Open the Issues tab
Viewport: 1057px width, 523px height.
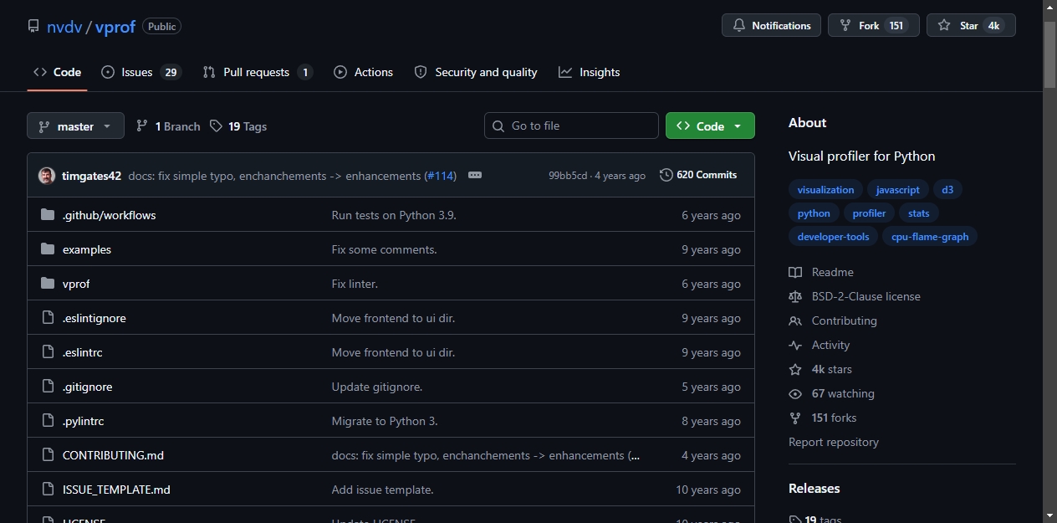point(140,73)
